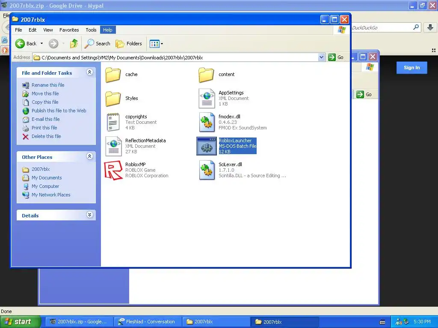Screen dimensions: 438x328
Task: Select the ReflectionMetadata file name
Action: (145, 141)
